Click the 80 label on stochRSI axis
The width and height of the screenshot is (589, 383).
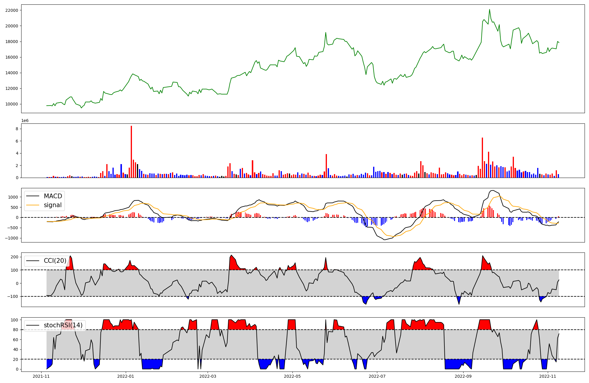16,330
